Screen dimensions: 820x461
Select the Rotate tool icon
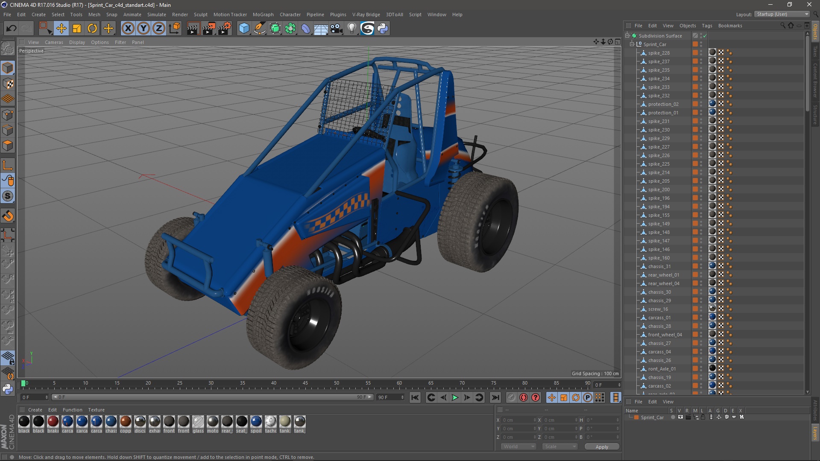pyautogui.click(x=92, y=29)
